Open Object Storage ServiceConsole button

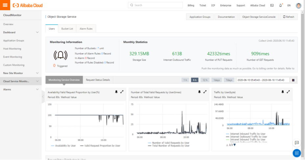pos(259,17)
